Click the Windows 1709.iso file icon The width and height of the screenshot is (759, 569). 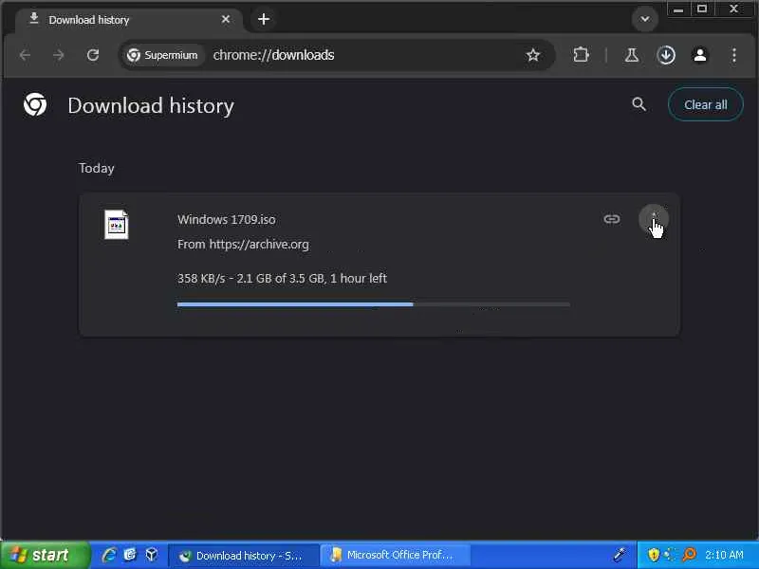tap(116, 225)
